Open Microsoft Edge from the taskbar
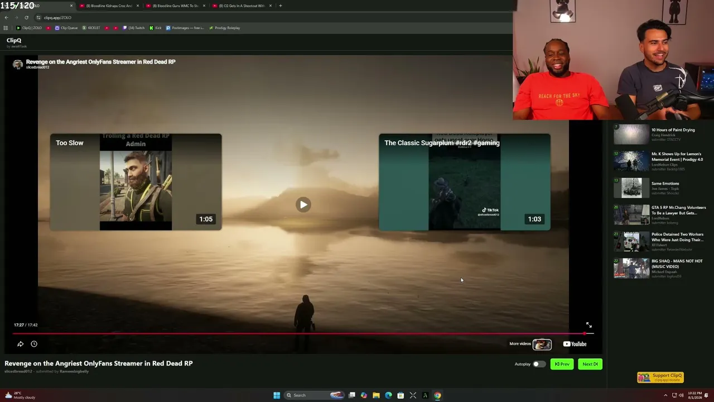The width and height of the screenshot is (714, 402). coord(388,395)
